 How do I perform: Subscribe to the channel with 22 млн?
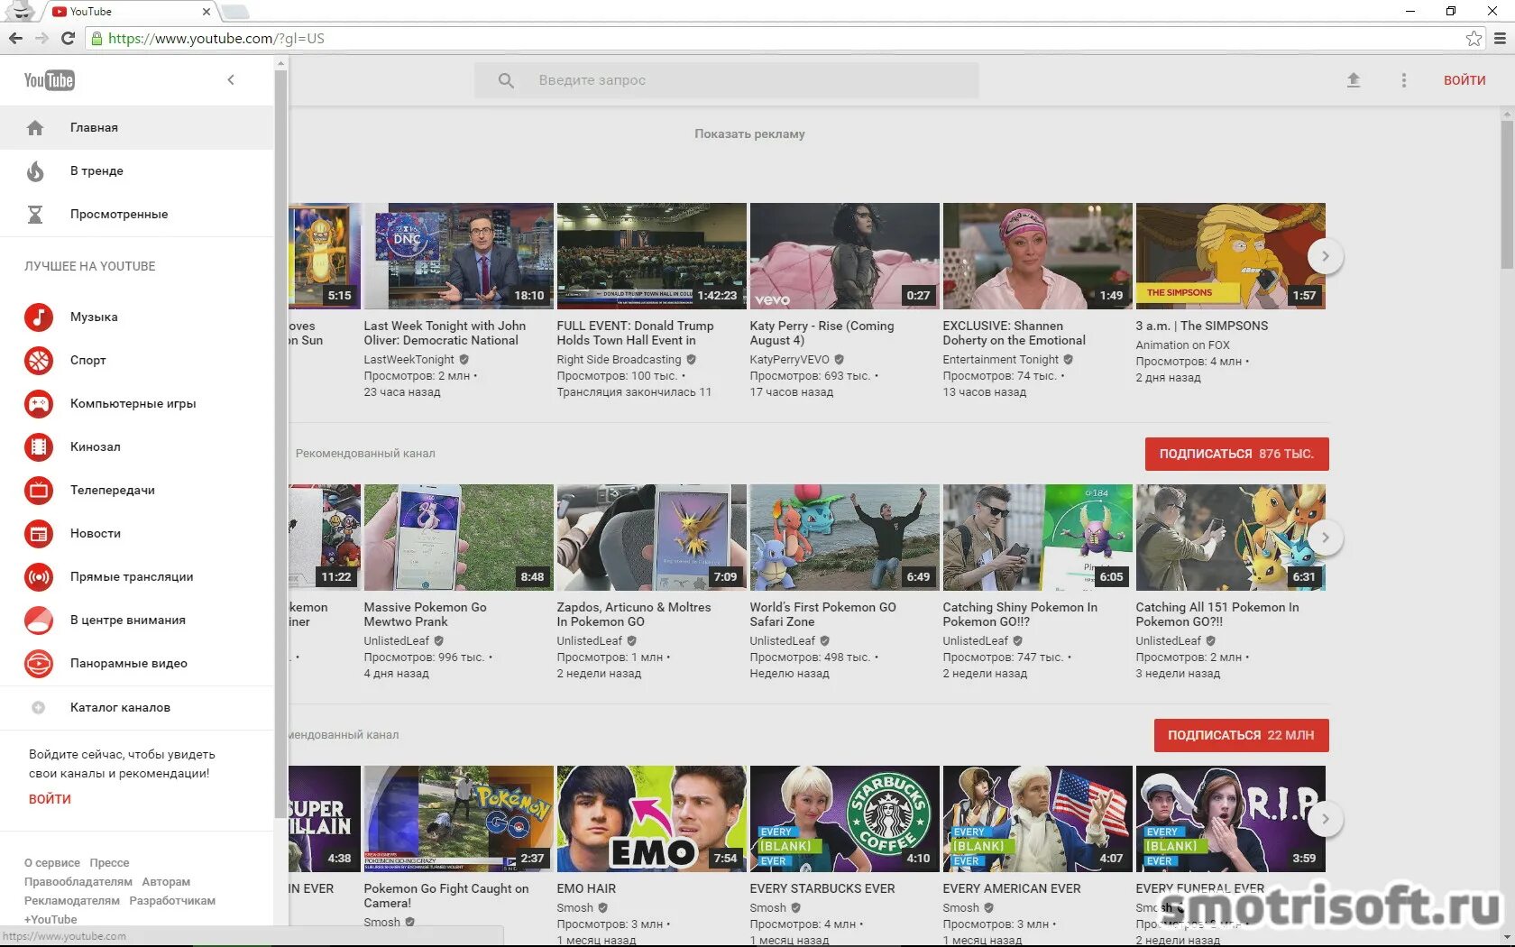pos(1242,735)
